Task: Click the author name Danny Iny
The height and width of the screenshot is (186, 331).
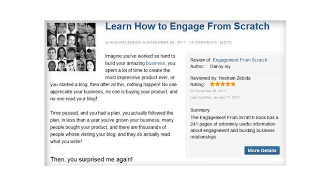Action: (x=220, y=67)
